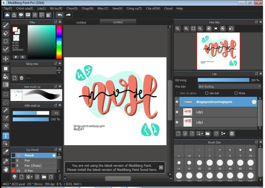Image resolution: width=265 pixels, height=188 pixels.
Task: Select the Text tool
Action: tap(6, 136)
